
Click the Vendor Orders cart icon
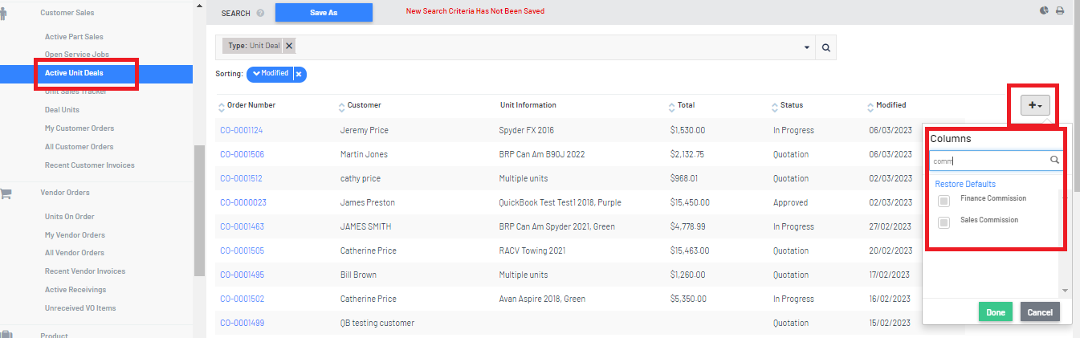6,193
